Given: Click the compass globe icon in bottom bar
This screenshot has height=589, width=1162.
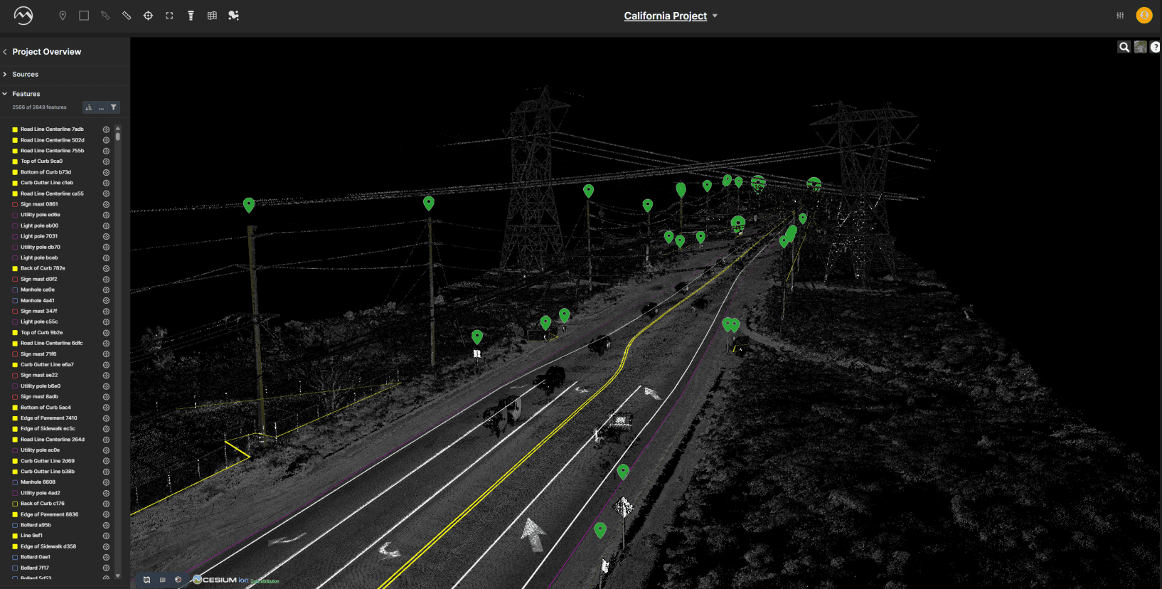Looking at the screenshot, I should coord(178,580).
